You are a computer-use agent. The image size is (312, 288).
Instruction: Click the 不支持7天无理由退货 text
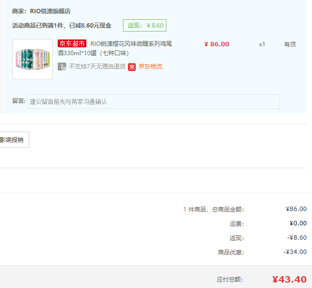coord(97,67)
